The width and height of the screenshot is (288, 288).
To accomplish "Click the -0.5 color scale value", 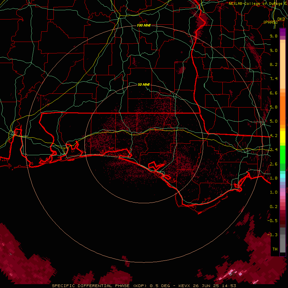I will (x=272, y=221).
